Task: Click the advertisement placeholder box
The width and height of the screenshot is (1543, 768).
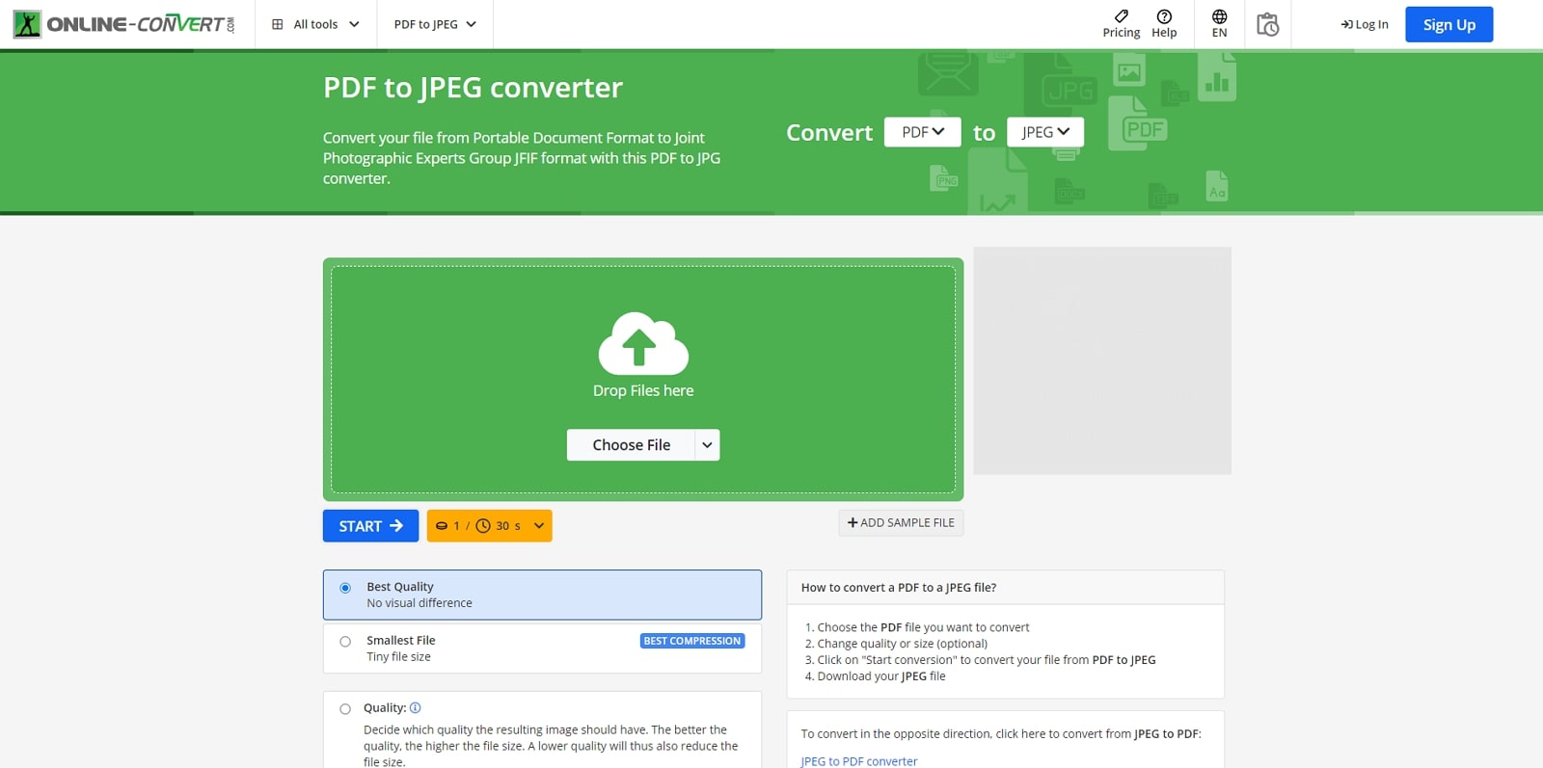Action: 1102,360
